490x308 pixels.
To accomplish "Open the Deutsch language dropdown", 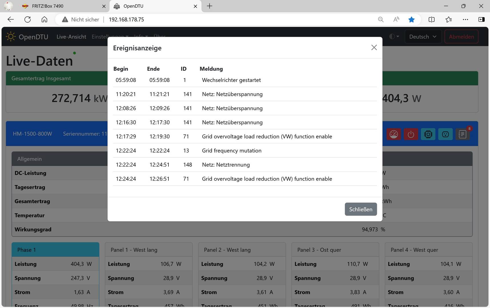I will (x=423, y=37).
